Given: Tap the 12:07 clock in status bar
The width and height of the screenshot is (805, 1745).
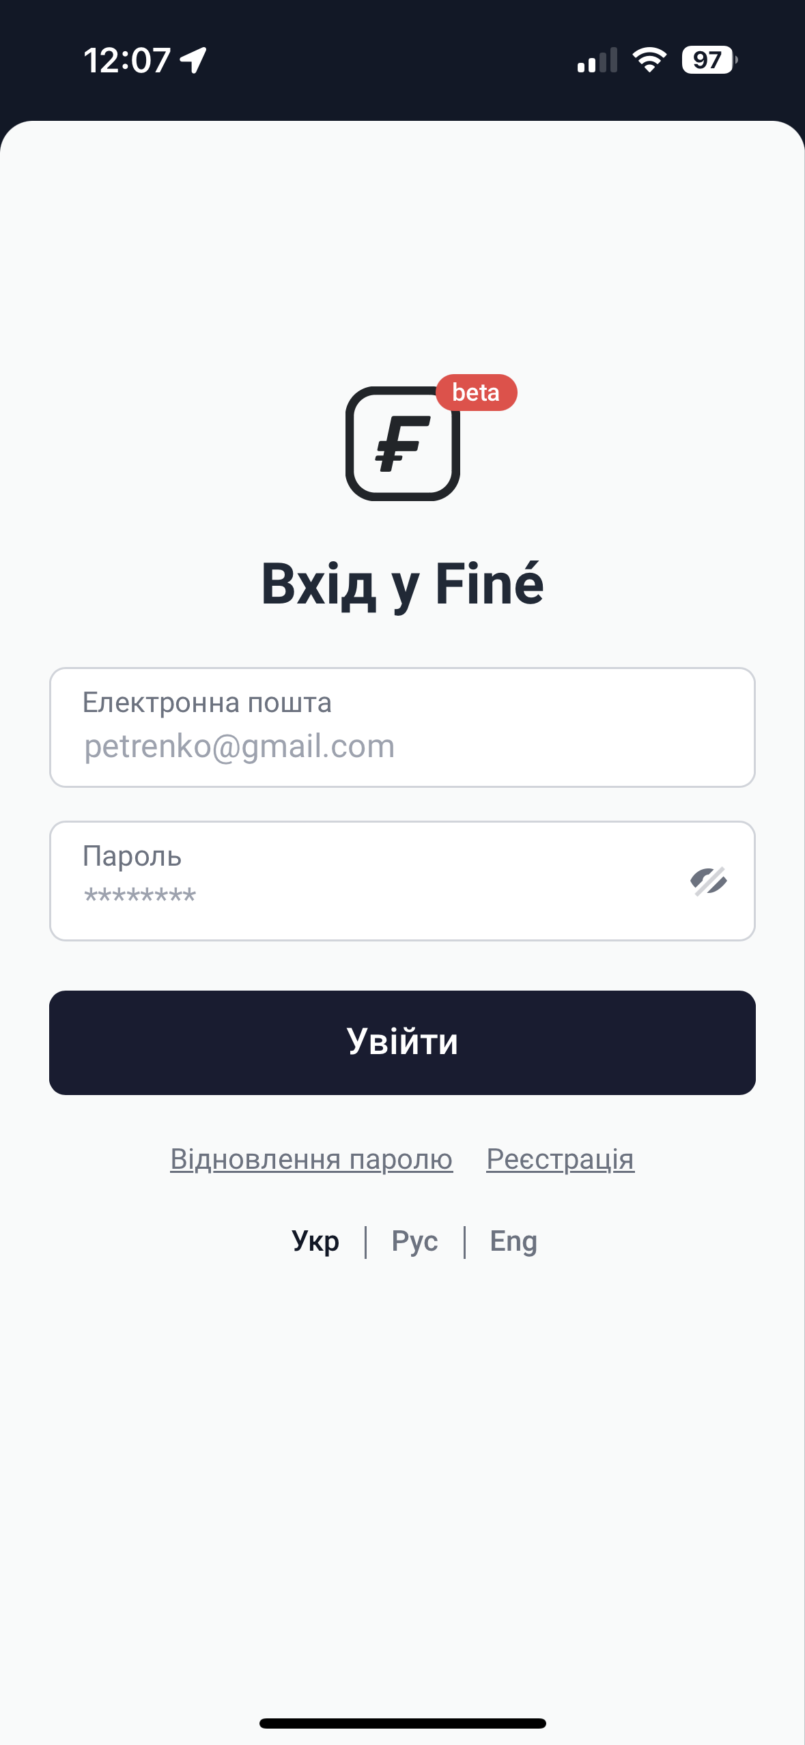Looking at the screenshot, I should pyautogui.click(x=127, y=60).
